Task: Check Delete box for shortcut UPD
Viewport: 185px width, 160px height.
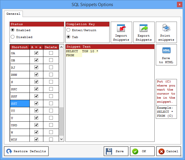Action: coord(51,125)
